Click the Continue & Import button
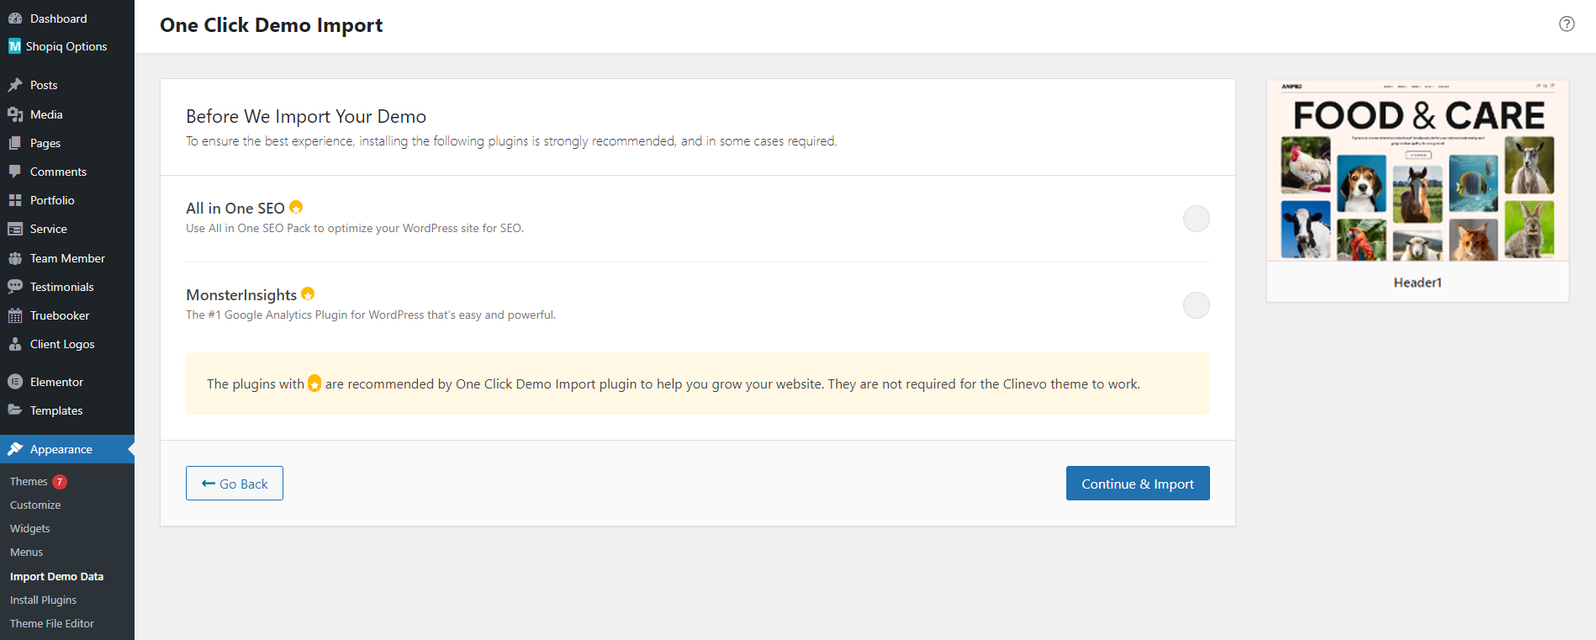The image size is (1596, 640). pyautogui.click(x=1138, y=484)
